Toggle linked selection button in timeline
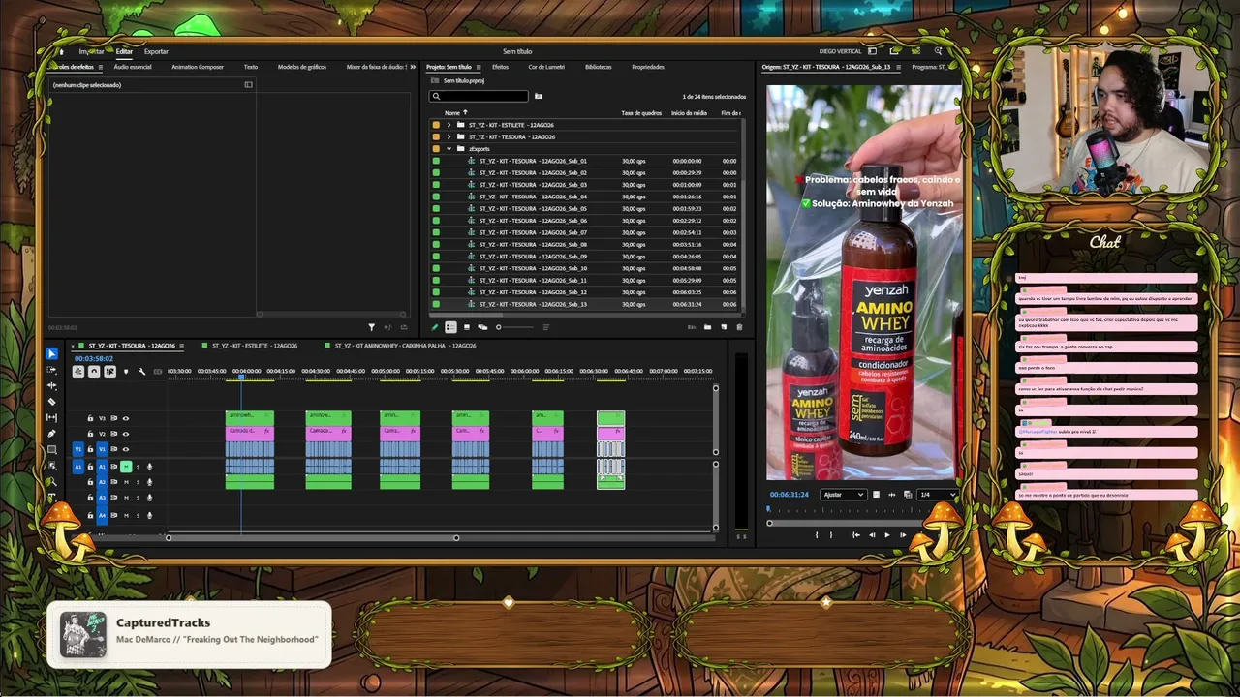This screenshot has width=1240, height=697. tap(109, 372)
